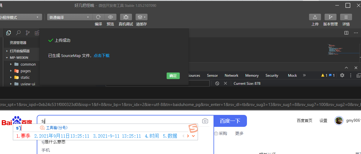Select IME candidate 4 时间

pyautogui.click(x=152, y=136)
